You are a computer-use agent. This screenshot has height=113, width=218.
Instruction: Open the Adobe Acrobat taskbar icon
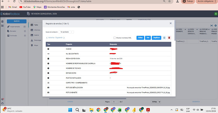148,110
